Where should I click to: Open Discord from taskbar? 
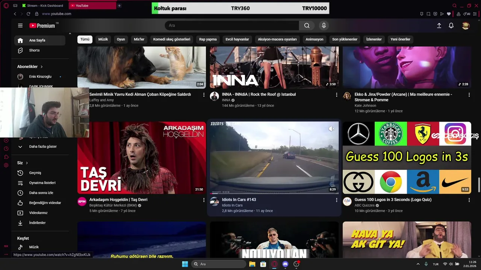(285, 264)
